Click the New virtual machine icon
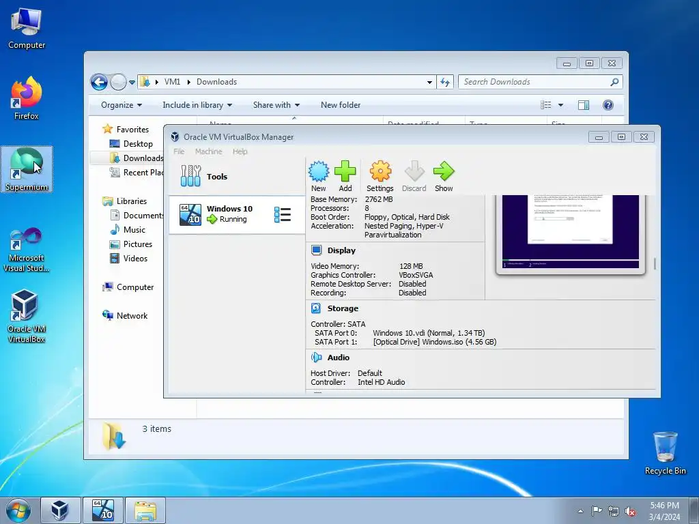This screenshot has height=524, width=699. (x=319, y=171)
